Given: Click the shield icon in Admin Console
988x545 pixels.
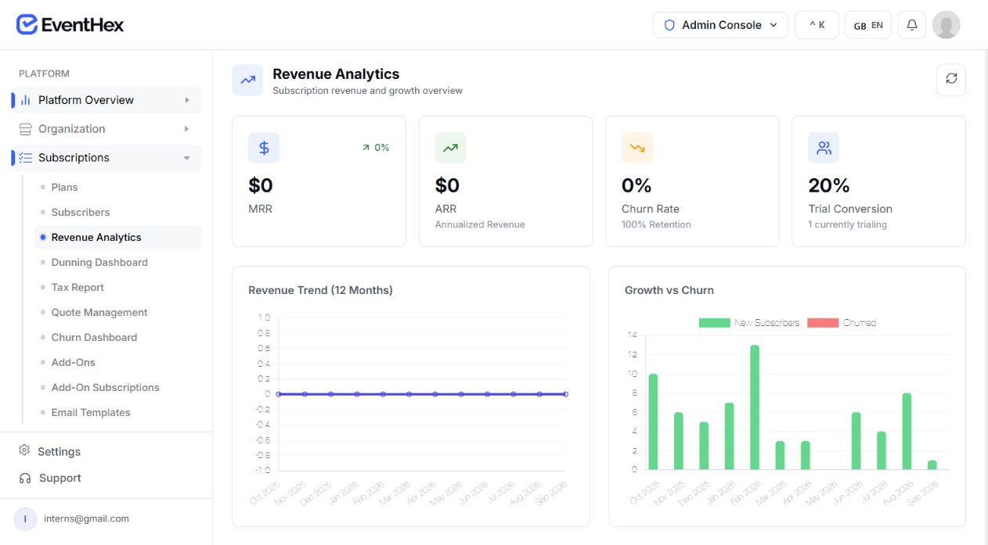Looking at the screenshot, I should coord(669,25).
